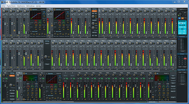Toggle the EQ power icon on PH output channel
This screenshot has height=104, width=189.
coord(24,73)
